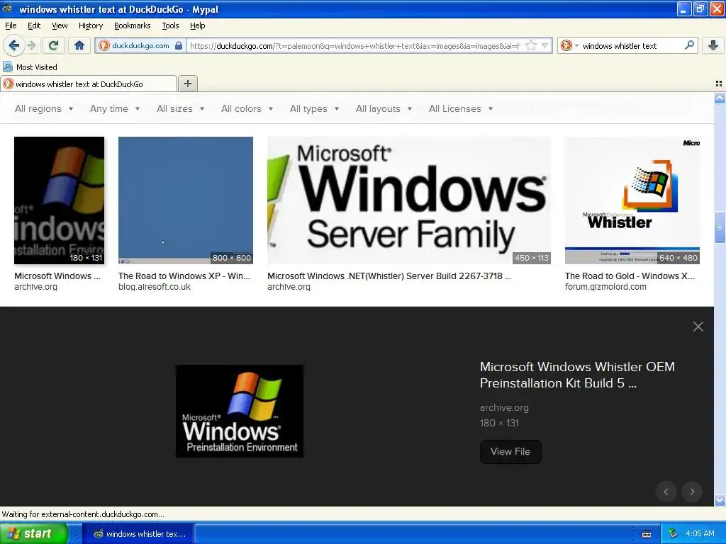This screenshot has width=726, height=544.
Task: Click the padlock site identity icon
Action: click(179, 45)
